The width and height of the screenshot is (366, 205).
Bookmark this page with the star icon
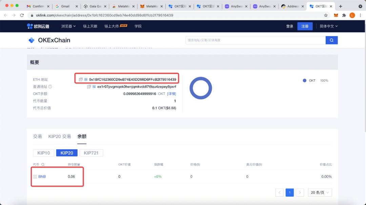pyautogui.click(x=326, y=15)
